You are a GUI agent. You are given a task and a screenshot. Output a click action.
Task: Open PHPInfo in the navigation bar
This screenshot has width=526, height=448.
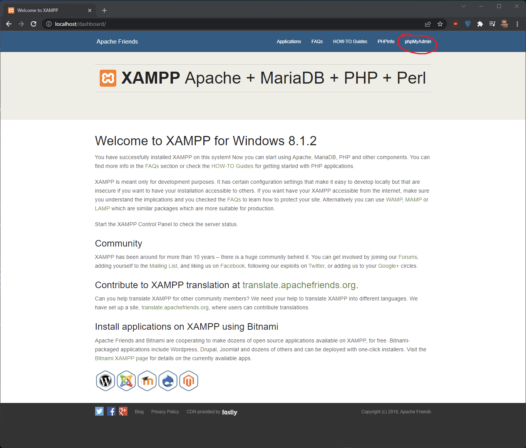click(386, 42)
